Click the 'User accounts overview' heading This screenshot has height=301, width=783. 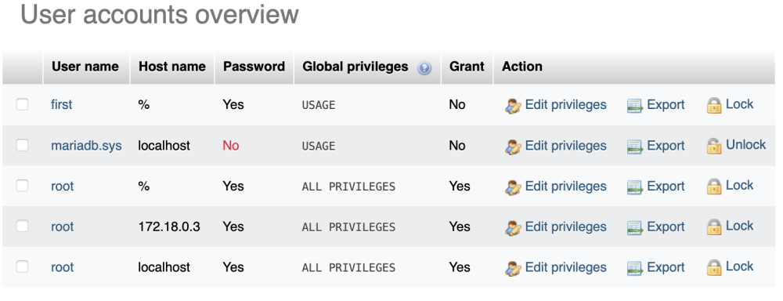click(159, 15)
